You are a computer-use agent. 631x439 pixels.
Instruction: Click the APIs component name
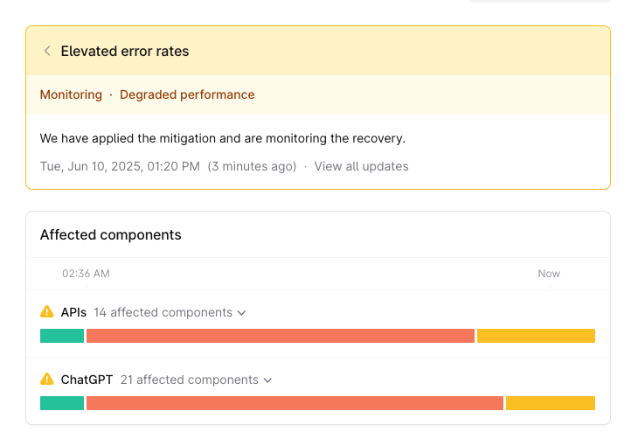(73, 312)
